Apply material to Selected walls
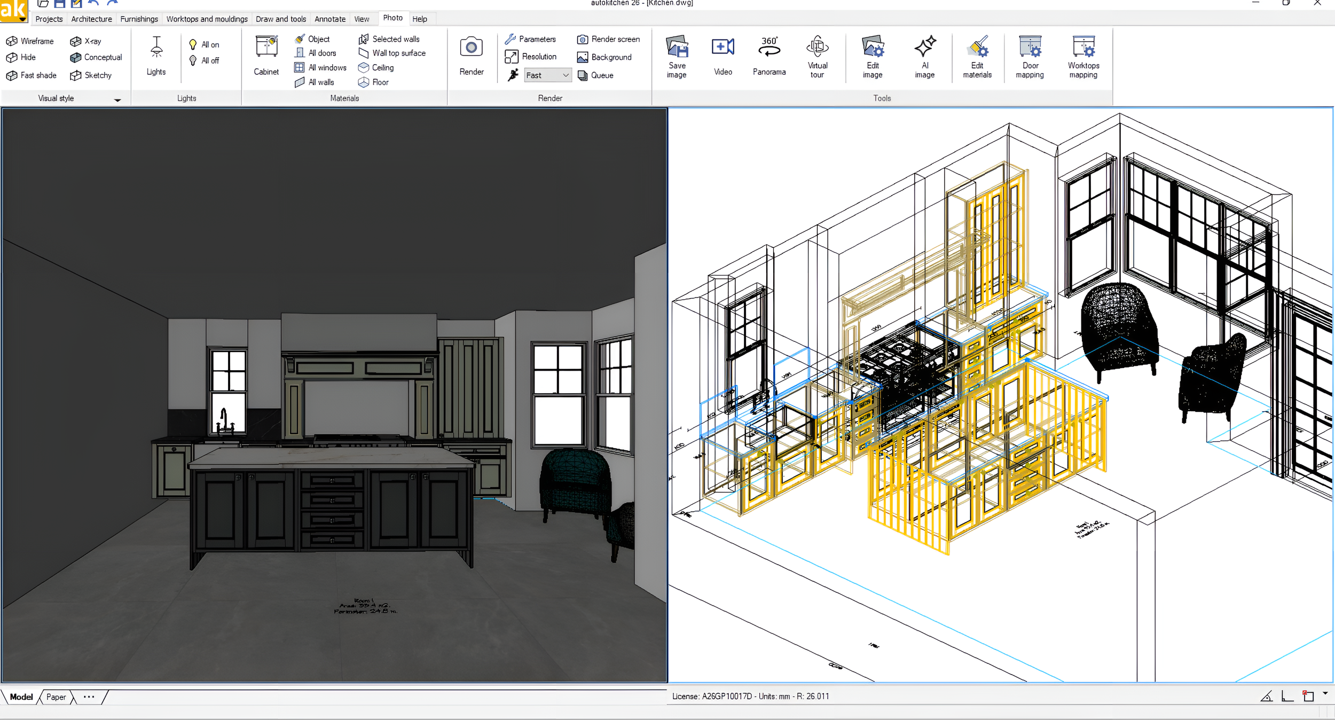 [389, 39]
